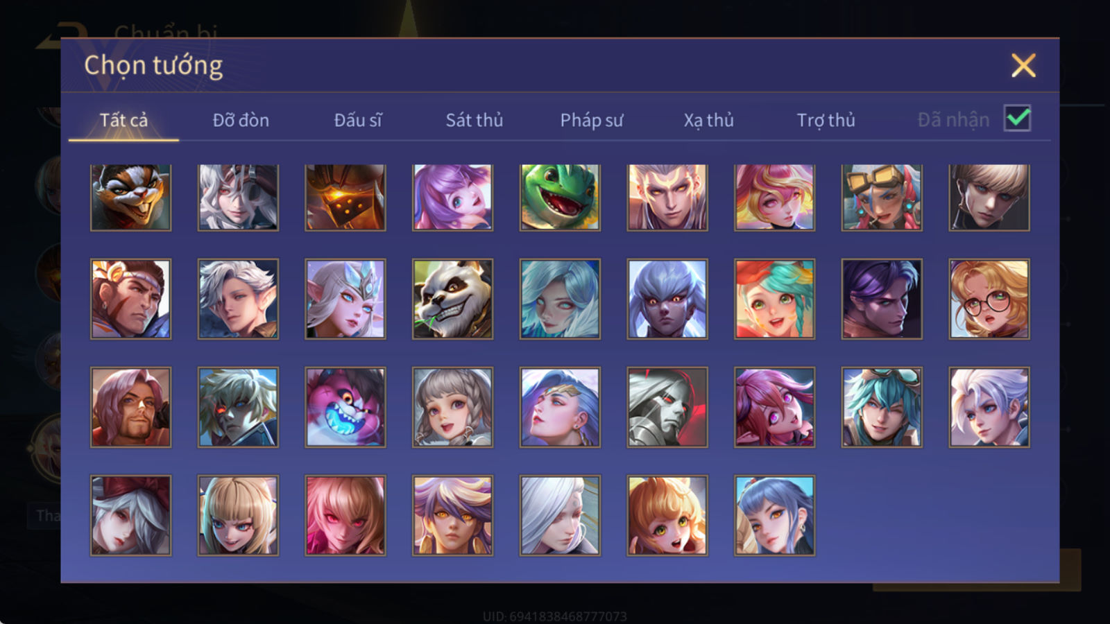Select the Đấu sĩ tab
This screenshot has height=624, width=1110.
coord(358,120)
